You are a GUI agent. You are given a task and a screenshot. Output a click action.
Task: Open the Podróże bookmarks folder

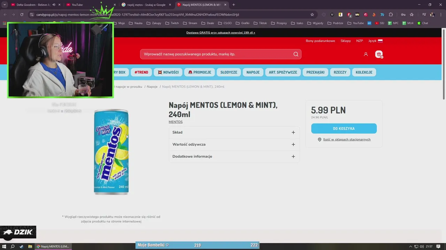335,23
